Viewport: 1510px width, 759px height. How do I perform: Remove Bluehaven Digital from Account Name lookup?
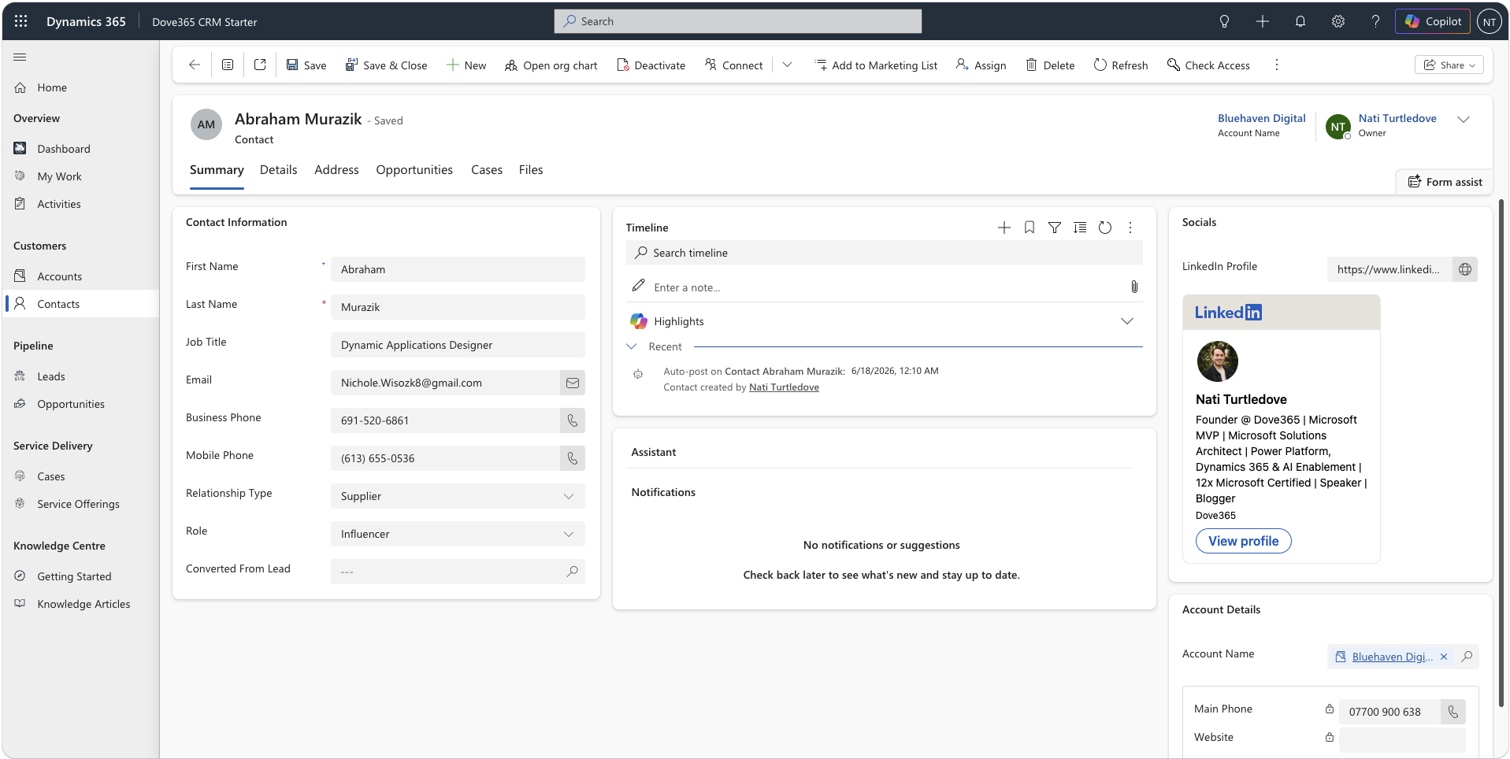point(1444,657)
